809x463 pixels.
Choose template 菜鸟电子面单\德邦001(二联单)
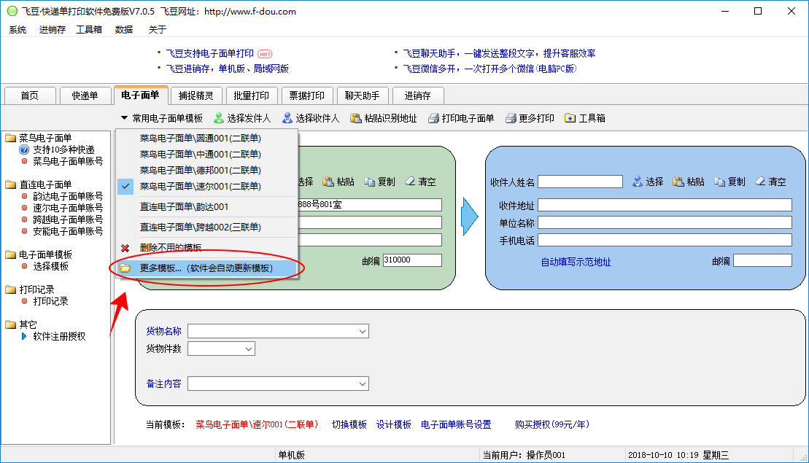(200, 170)
